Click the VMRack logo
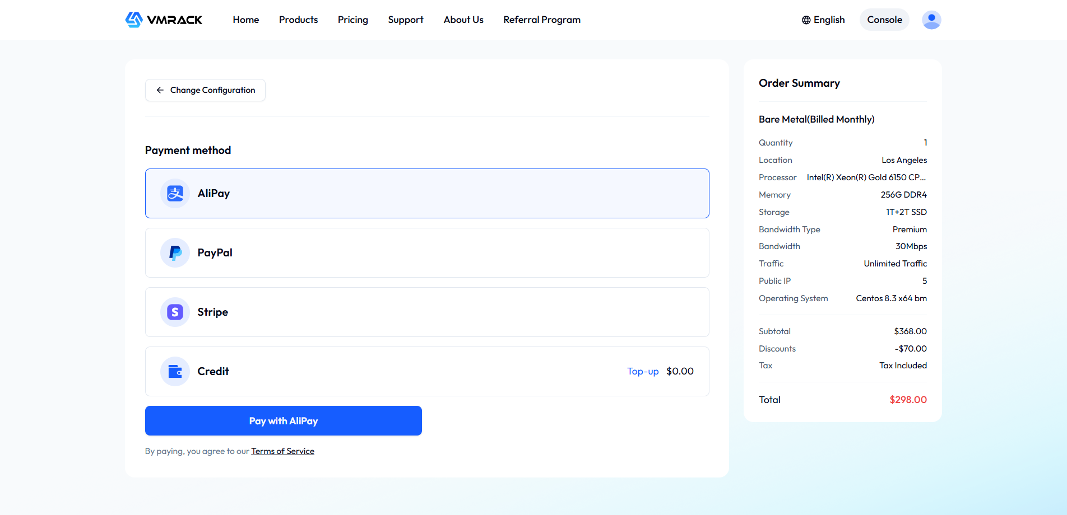 (x=164, y=20)
